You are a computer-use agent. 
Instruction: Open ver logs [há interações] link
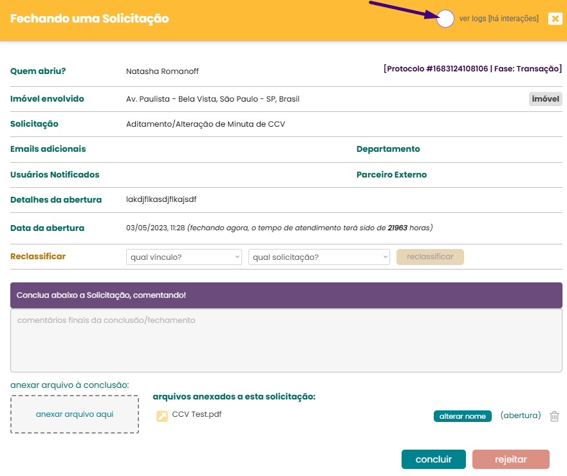(499, 19)
